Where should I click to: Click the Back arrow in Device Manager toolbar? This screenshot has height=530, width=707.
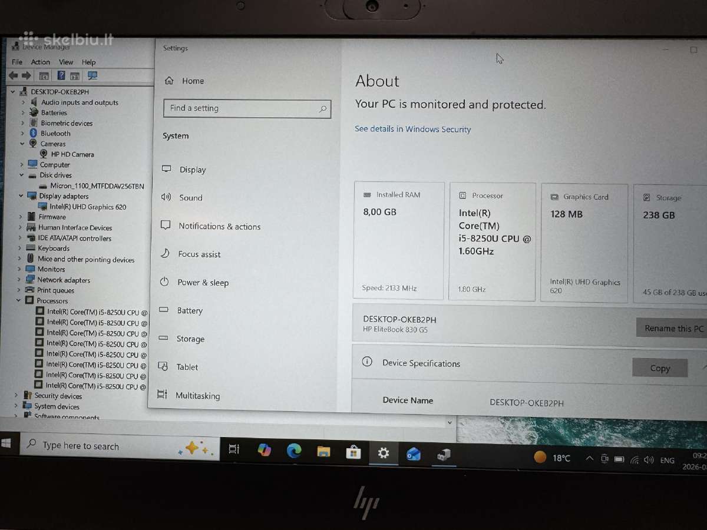point(13,75)
